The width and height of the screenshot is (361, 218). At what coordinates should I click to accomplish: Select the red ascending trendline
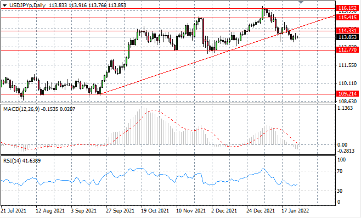coord(217,54)
